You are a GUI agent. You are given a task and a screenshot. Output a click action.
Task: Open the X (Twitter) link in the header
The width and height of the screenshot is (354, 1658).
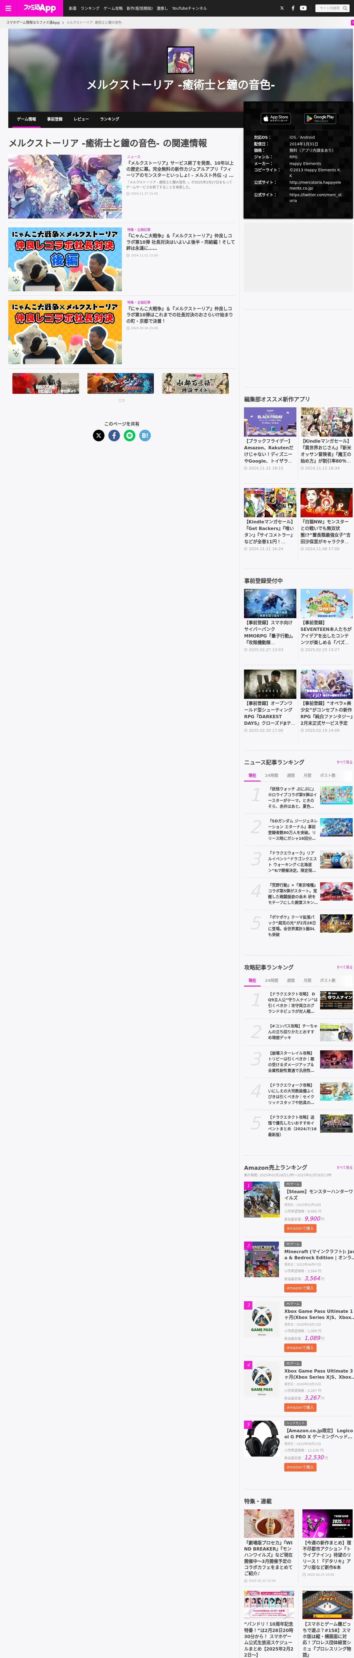tap(282, 8)
